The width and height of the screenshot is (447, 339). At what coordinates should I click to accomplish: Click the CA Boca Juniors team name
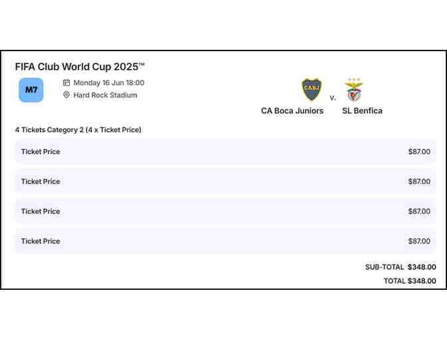click(x=292, y=111)
